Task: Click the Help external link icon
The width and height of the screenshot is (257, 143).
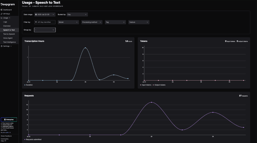Action: (x=5, y=141)
